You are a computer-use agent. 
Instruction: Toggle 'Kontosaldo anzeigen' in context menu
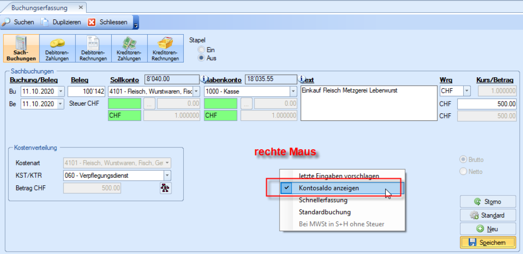pyautogui.click(x=342, y=188)
